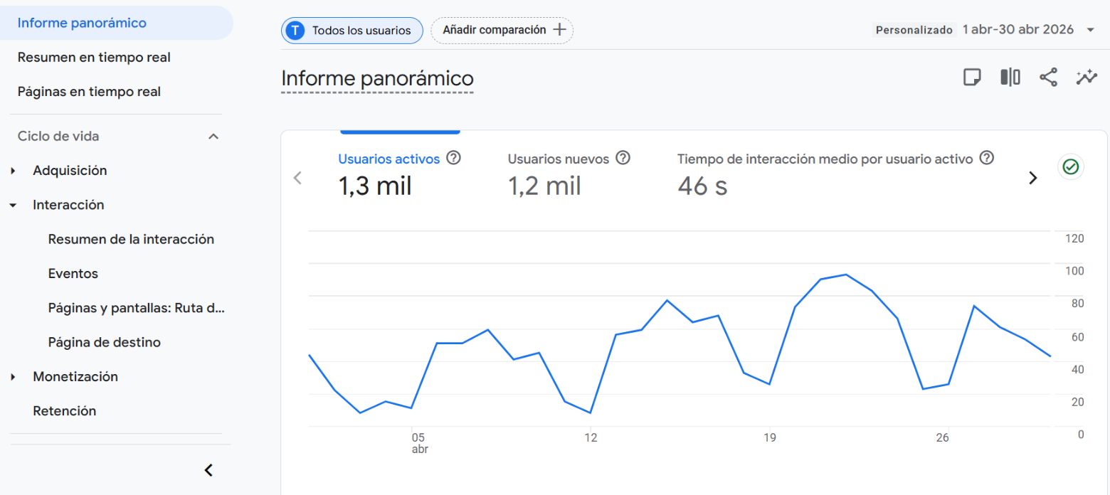Screen dimensions: 1110x495
Task: Share this report via share icon
Action: pyautogui.click(x=1048, y=77)
